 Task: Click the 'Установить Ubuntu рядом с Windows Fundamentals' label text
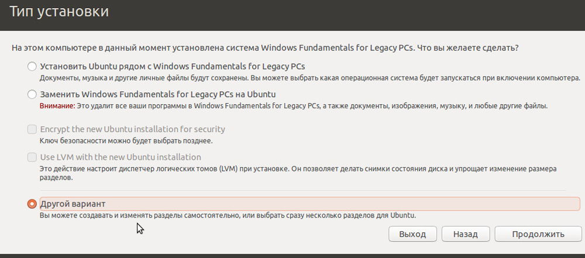click(x=172, y=66)
